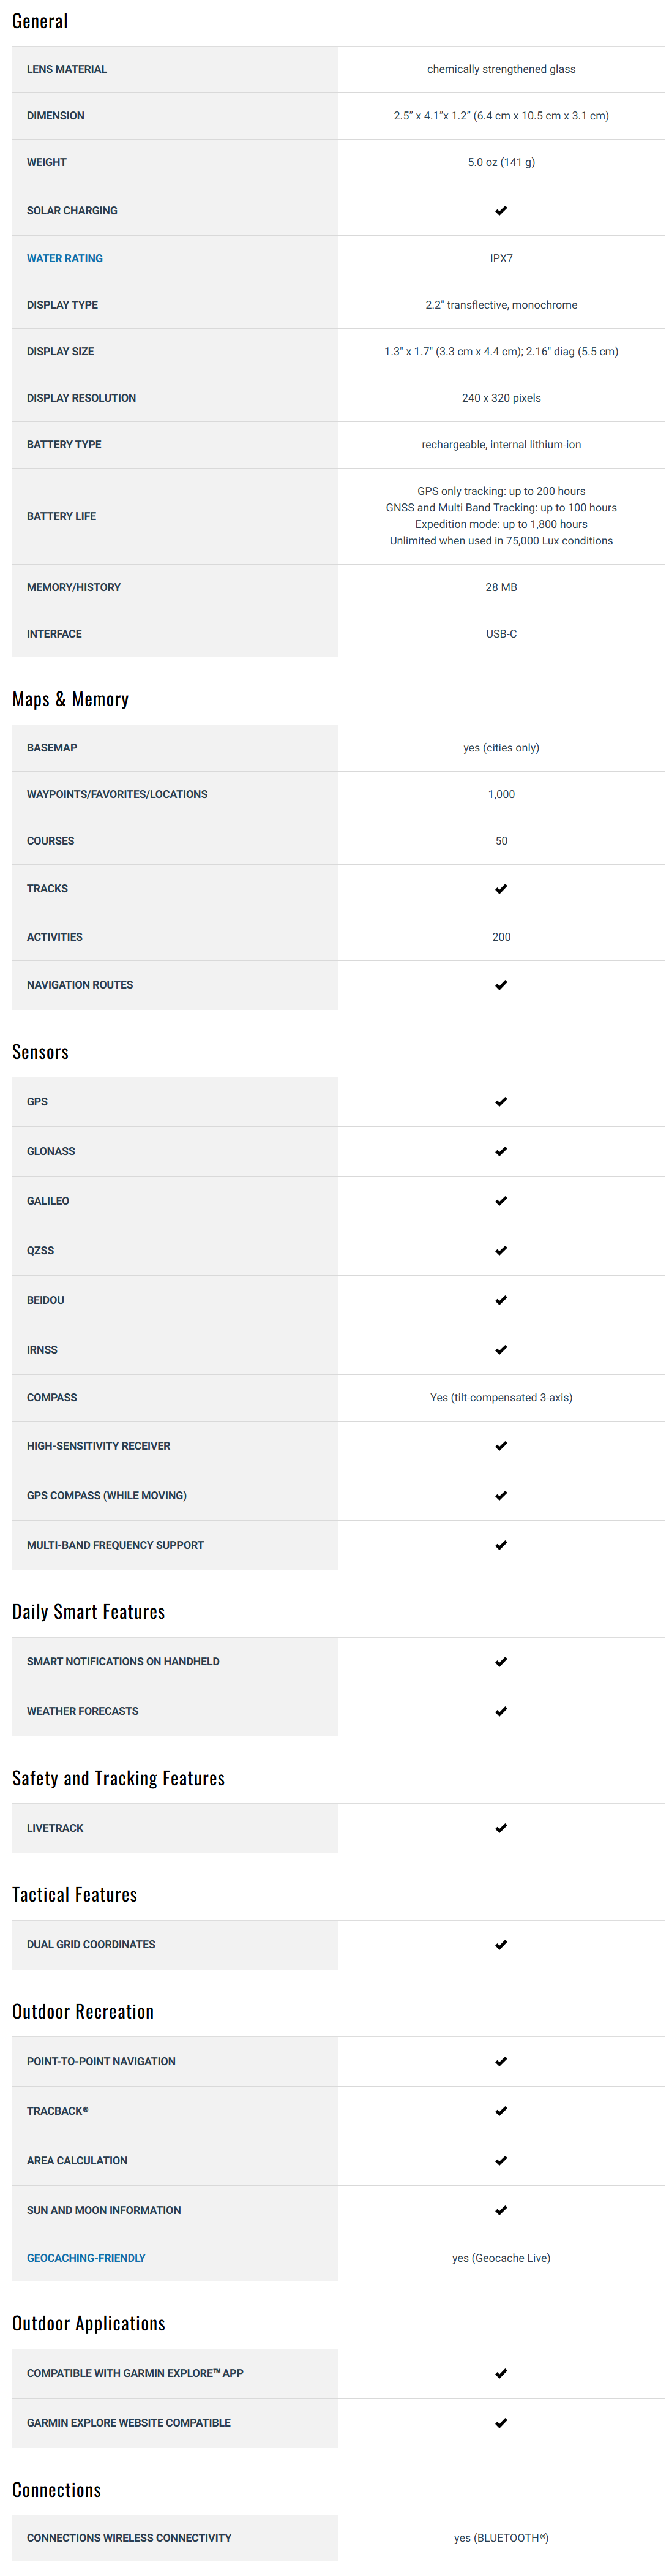Click the IPX7 water rating value
The width and height of the screenshot is (669, 2576).
click(501, 258)
